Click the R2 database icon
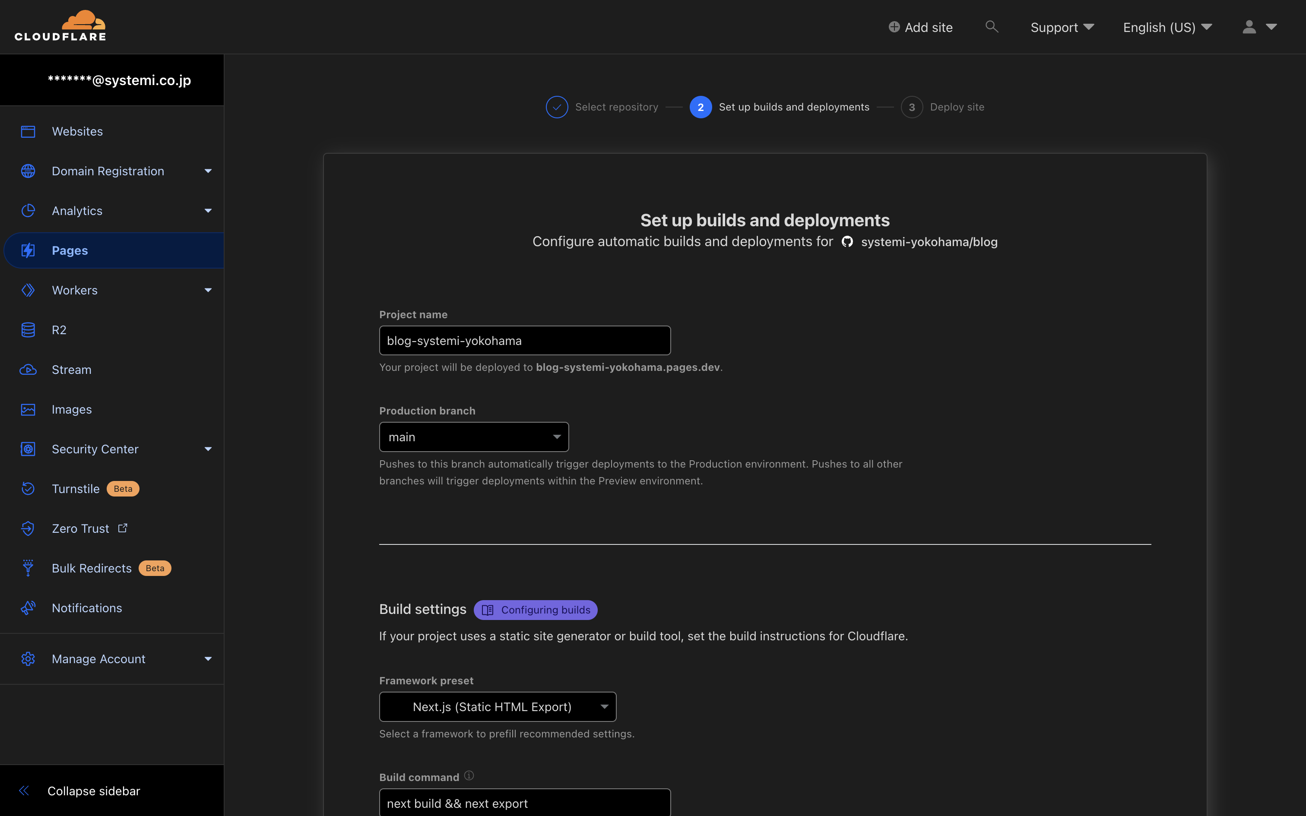 [28, 330]
